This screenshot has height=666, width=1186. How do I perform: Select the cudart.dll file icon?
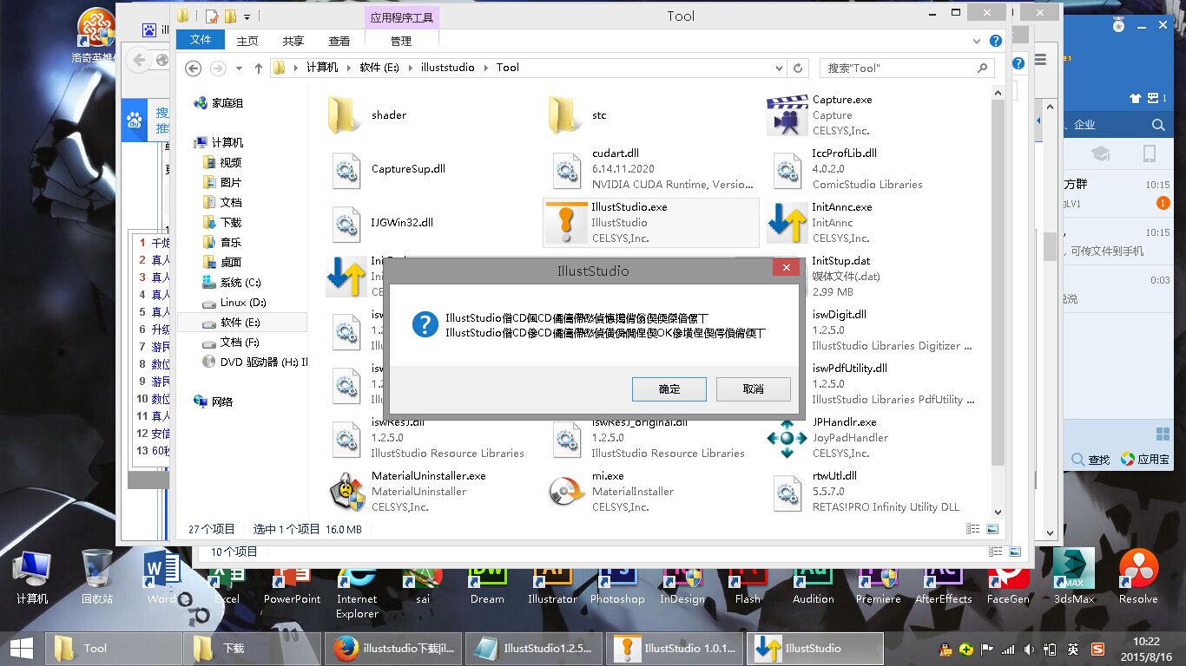pos(567,169)
